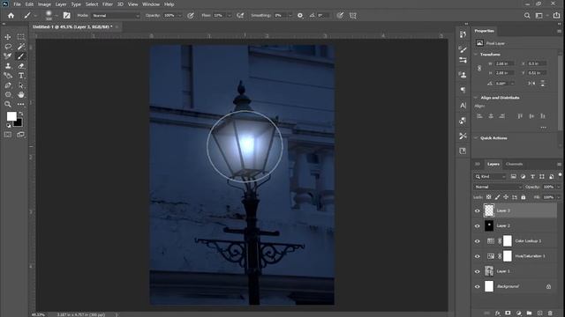This screenshot has width=565, height=317.
Task: Select the Lasso tool
Action: click(8, 47)
